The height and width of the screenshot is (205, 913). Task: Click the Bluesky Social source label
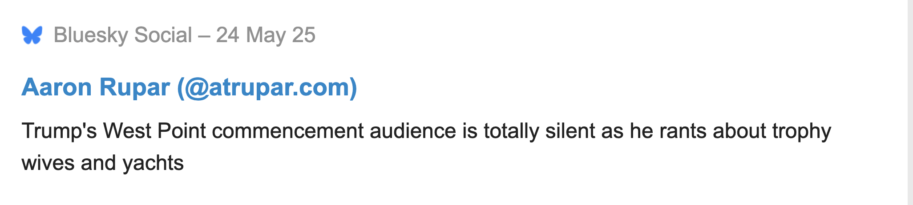(x=123, y=35)
